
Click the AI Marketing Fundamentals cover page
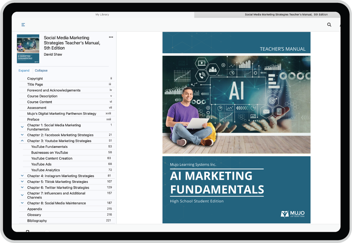[x=236, y=127]
